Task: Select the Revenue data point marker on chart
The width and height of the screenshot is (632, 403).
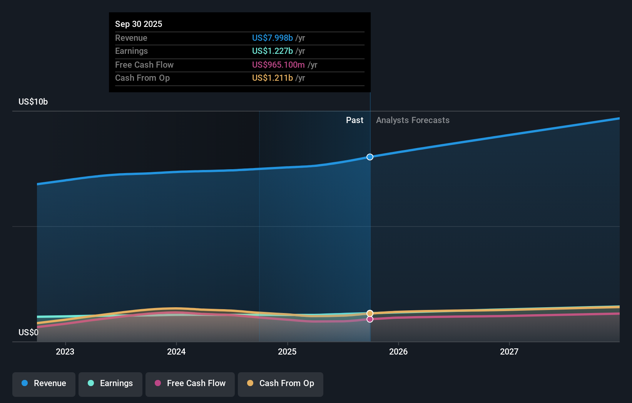Action: [x=370, y=157]
